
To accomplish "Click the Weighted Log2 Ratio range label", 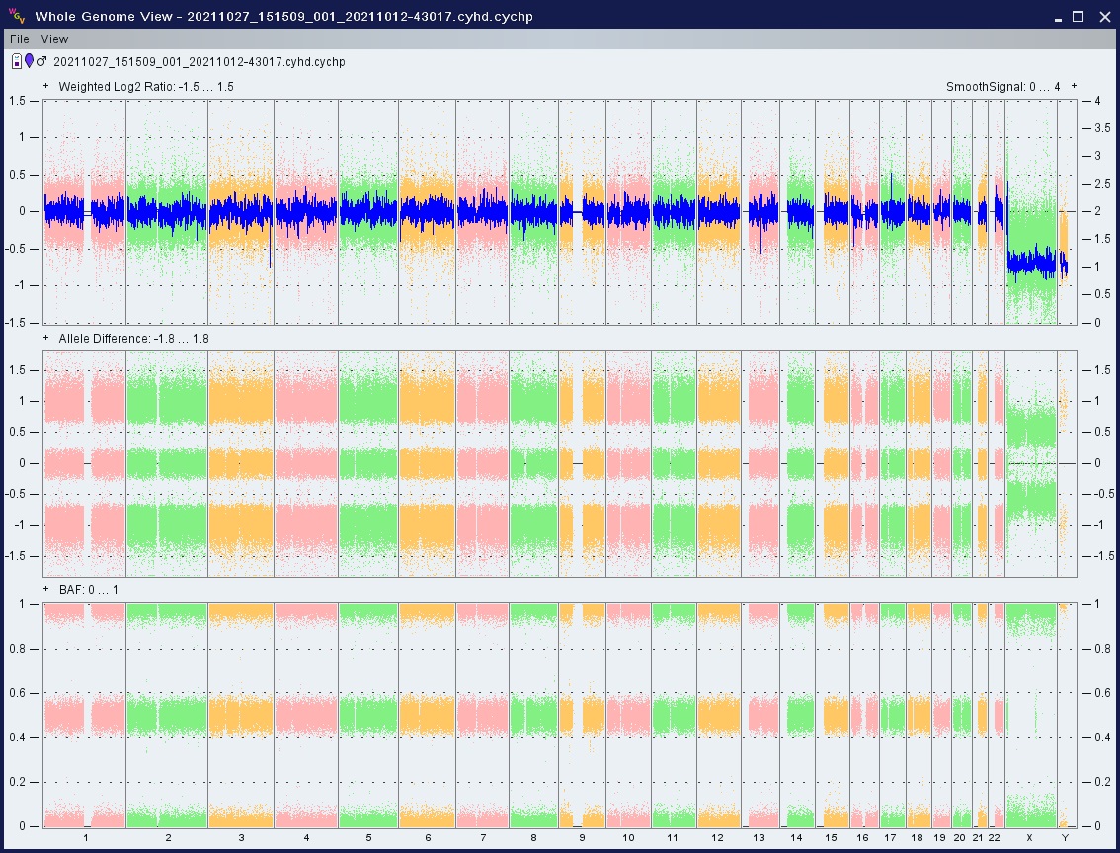I will 145,87.
